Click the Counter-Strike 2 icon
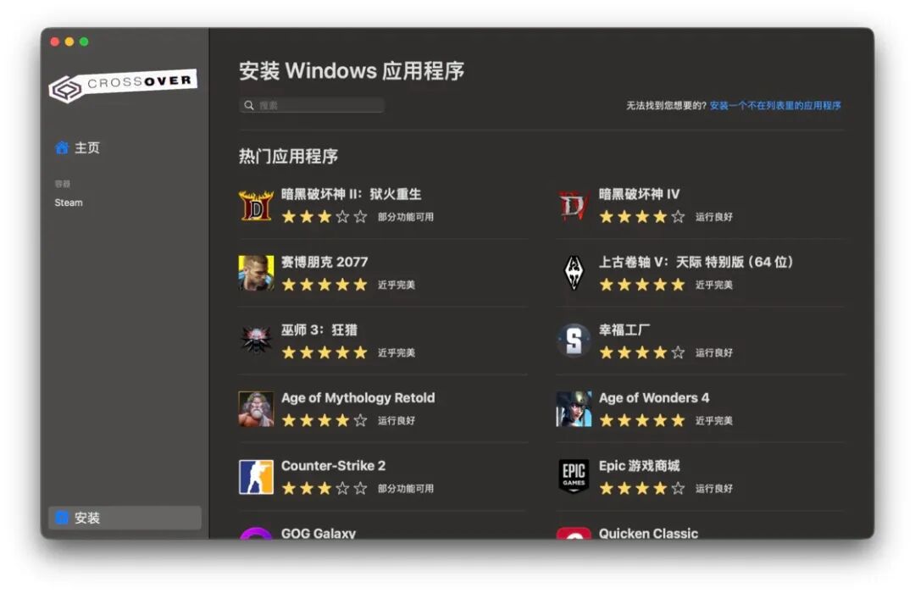Image resolution: width=915 pixels, height=593 pixels. tap(256, 477)
